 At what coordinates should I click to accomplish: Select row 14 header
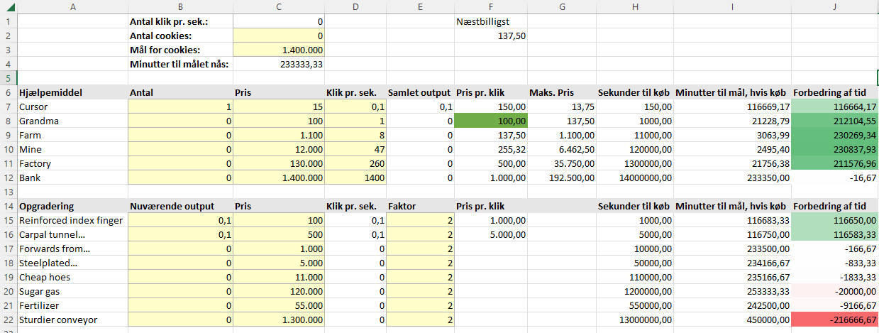[x=8, y=206]
